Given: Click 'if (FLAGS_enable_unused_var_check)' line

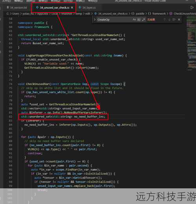Looking at the screenshot, I should [51, 60].
